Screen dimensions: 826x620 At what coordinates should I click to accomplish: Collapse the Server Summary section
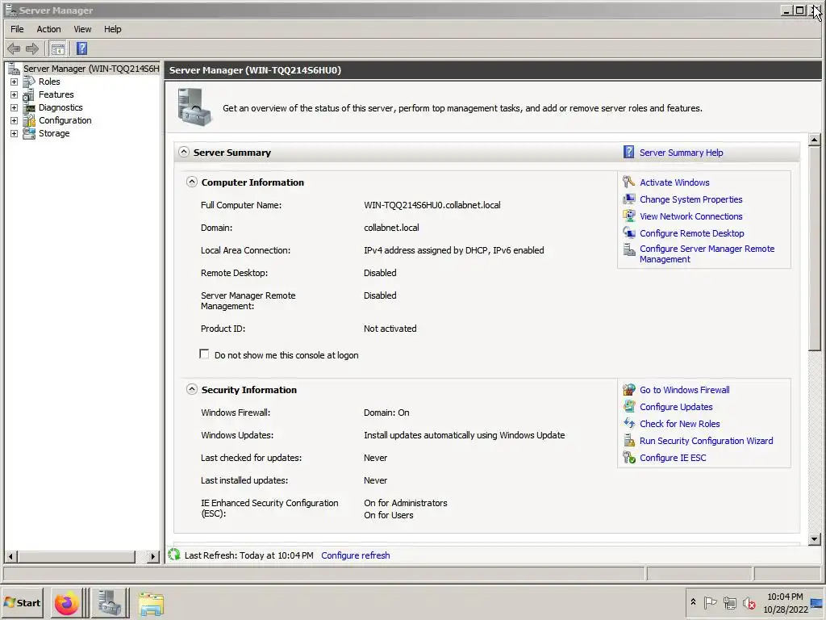pos(183,152)
